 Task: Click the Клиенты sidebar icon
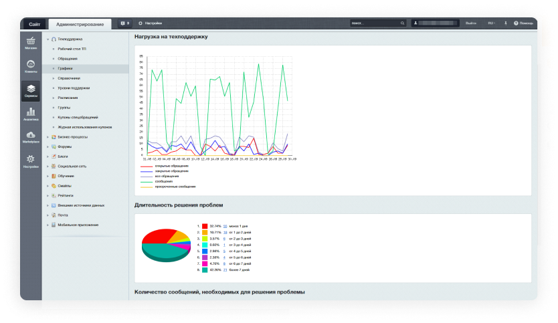pos(31,66)
